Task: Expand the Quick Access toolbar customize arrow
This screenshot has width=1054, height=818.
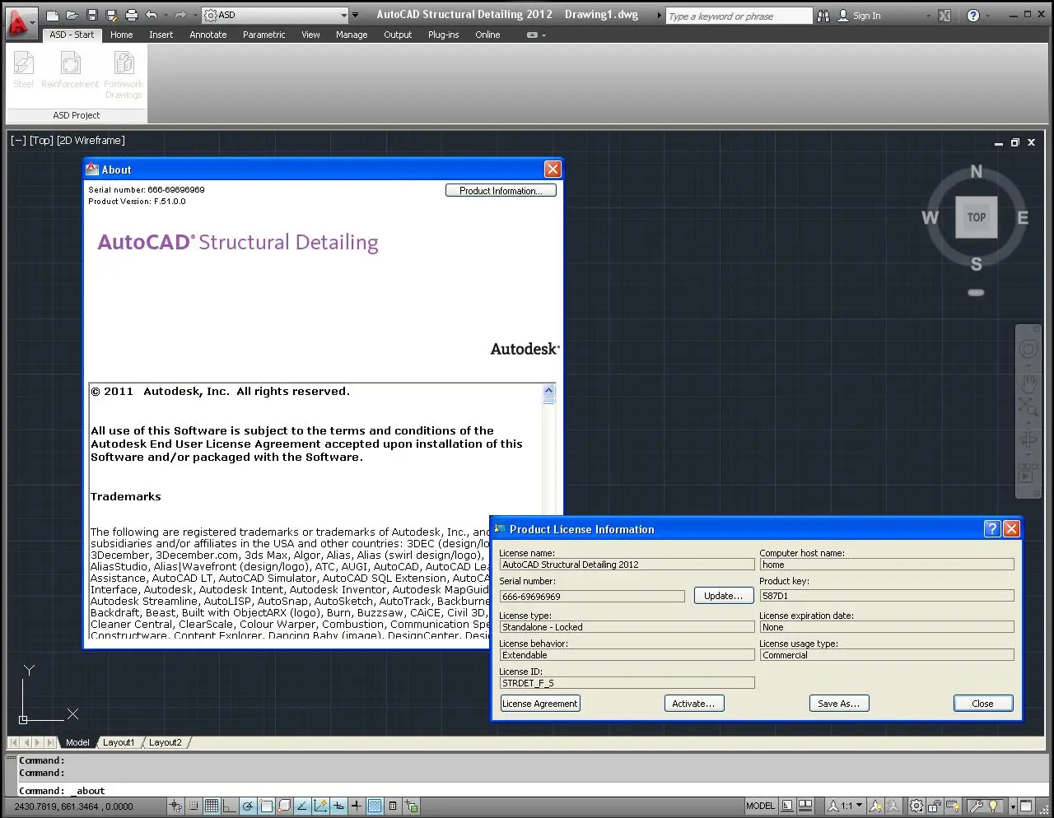Action: click(x=356, y=15)
